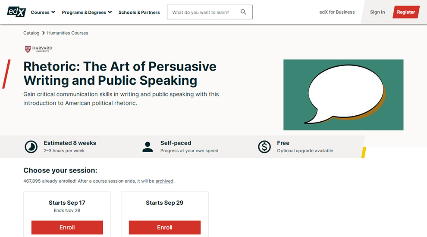The width and height of the screenshot is (427, 237).
Task: Click the Harvard University logo
Action: [x=39, y=49]
